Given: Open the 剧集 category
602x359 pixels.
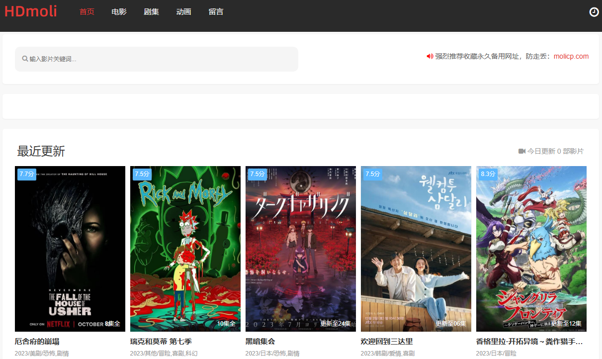Looking at the screenshot, I should 152,12.
